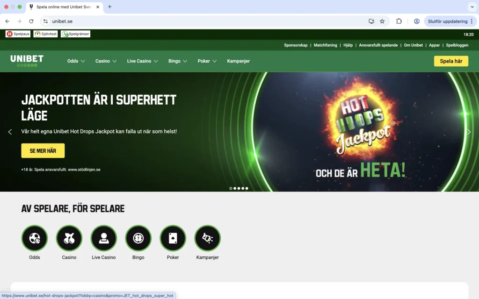Click the Spela här button
Image resolution: width=479 pixels, height=299 pixels.
tap(450, 61)
